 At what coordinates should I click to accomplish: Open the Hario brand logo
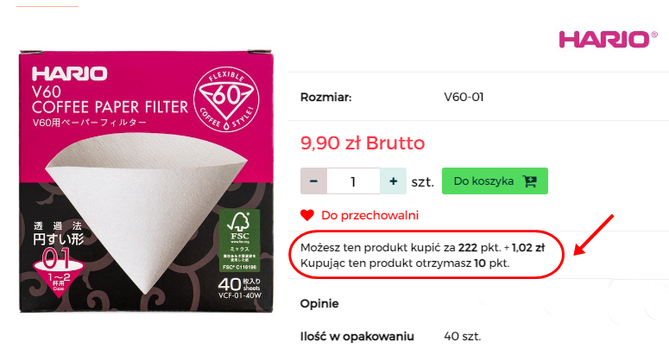point(608,40)
